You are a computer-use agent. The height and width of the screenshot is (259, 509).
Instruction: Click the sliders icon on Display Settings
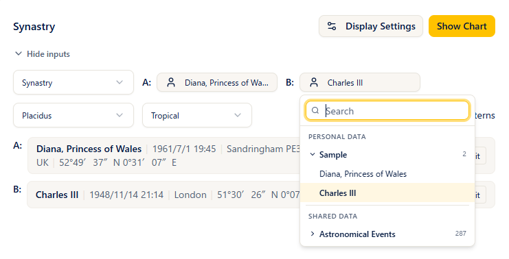[332, 26]
